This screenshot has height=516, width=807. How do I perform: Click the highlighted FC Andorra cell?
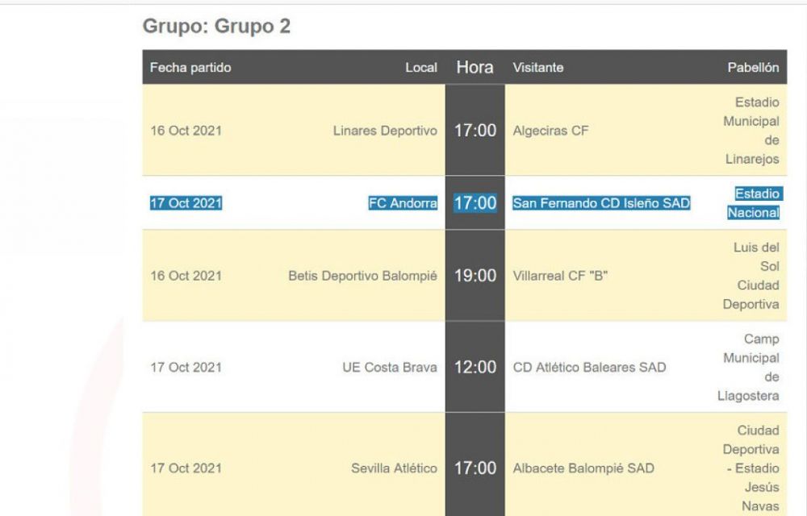(403, 203)
